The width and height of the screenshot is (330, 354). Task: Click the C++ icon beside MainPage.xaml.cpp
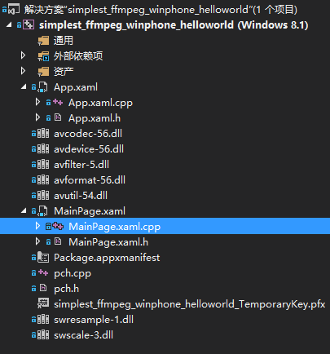58,226
